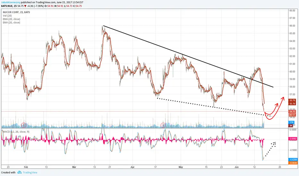Click the 12 date label after Jun

pyautogui.click(x=254, y=167)
